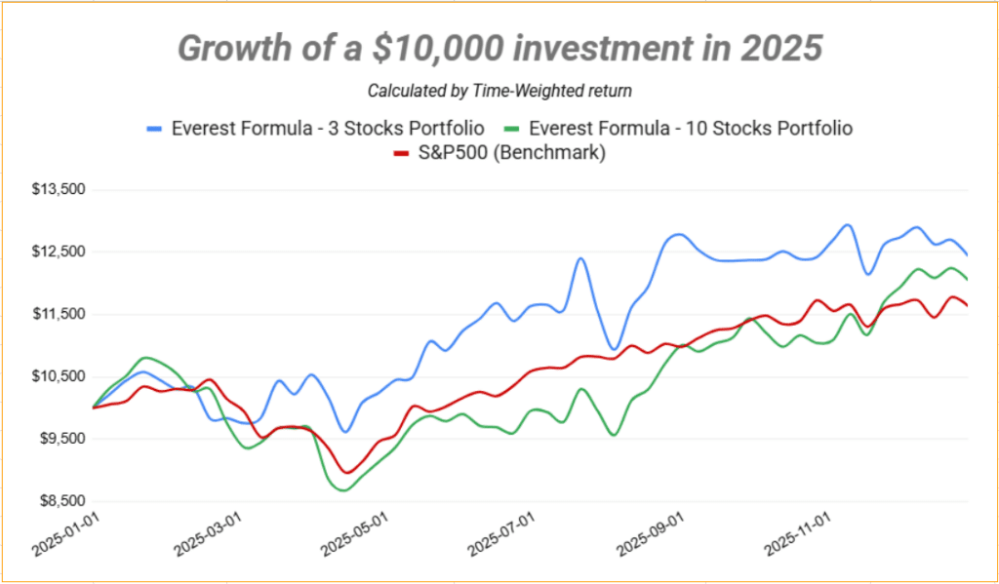The width and height of the screenshot is (999, 584).
Task: Click the $13,500 y-axis label
Action: coord(58,189)
